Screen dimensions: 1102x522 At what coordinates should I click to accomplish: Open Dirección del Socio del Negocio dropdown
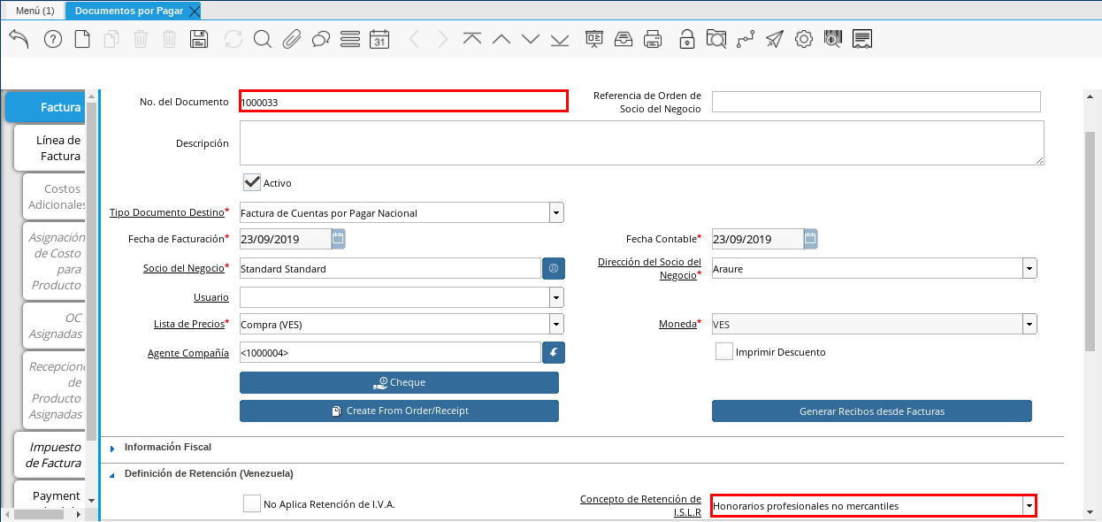[1029, 268]
